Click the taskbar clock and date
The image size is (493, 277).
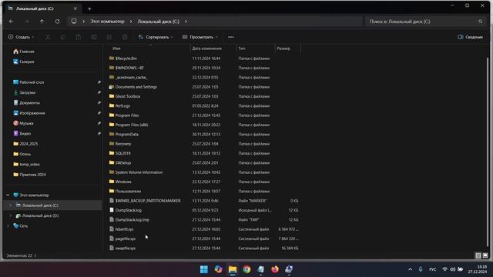pyautogui.click(x=478, y=269)
